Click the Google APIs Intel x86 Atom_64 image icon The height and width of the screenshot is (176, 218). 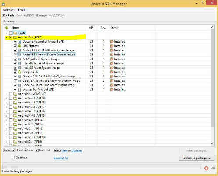(19, 81)
